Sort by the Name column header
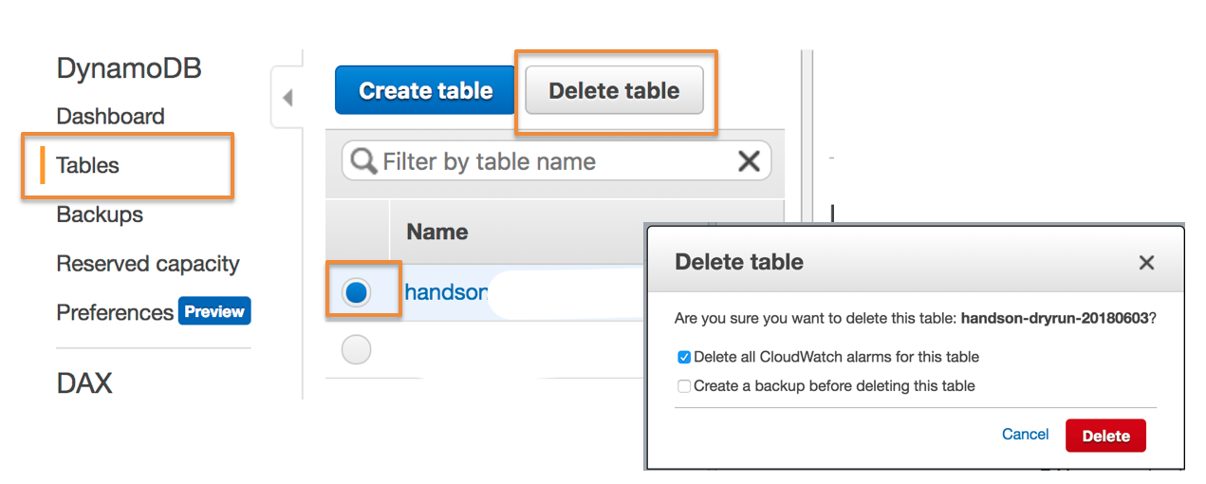 click(x=436, y=232)
